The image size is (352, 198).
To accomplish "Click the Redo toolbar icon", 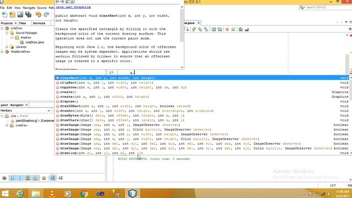I will tap(46, 15).
